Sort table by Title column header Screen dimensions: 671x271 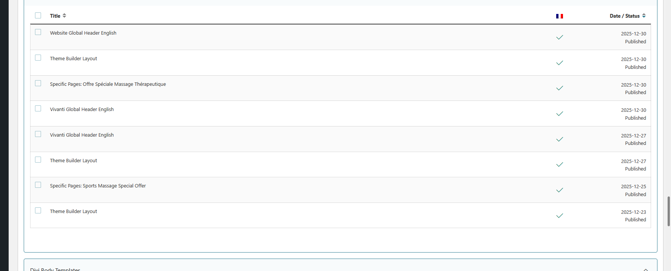55,16
